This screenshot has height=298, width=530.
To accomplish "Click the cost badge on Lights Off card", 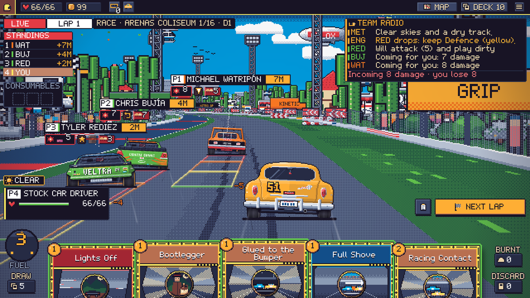I will click(x=54, y=249).
